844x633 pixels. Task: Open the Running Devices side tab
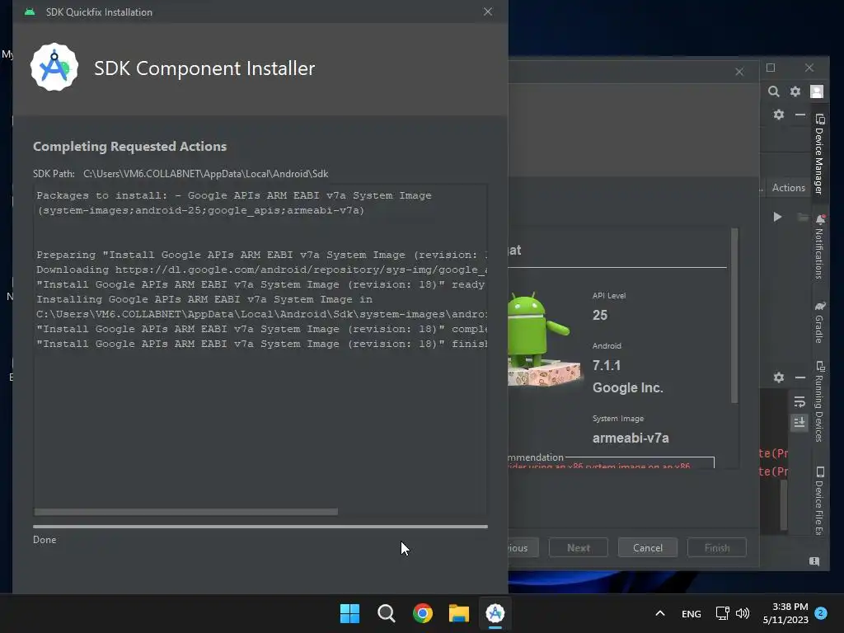(x=819, y=401)
